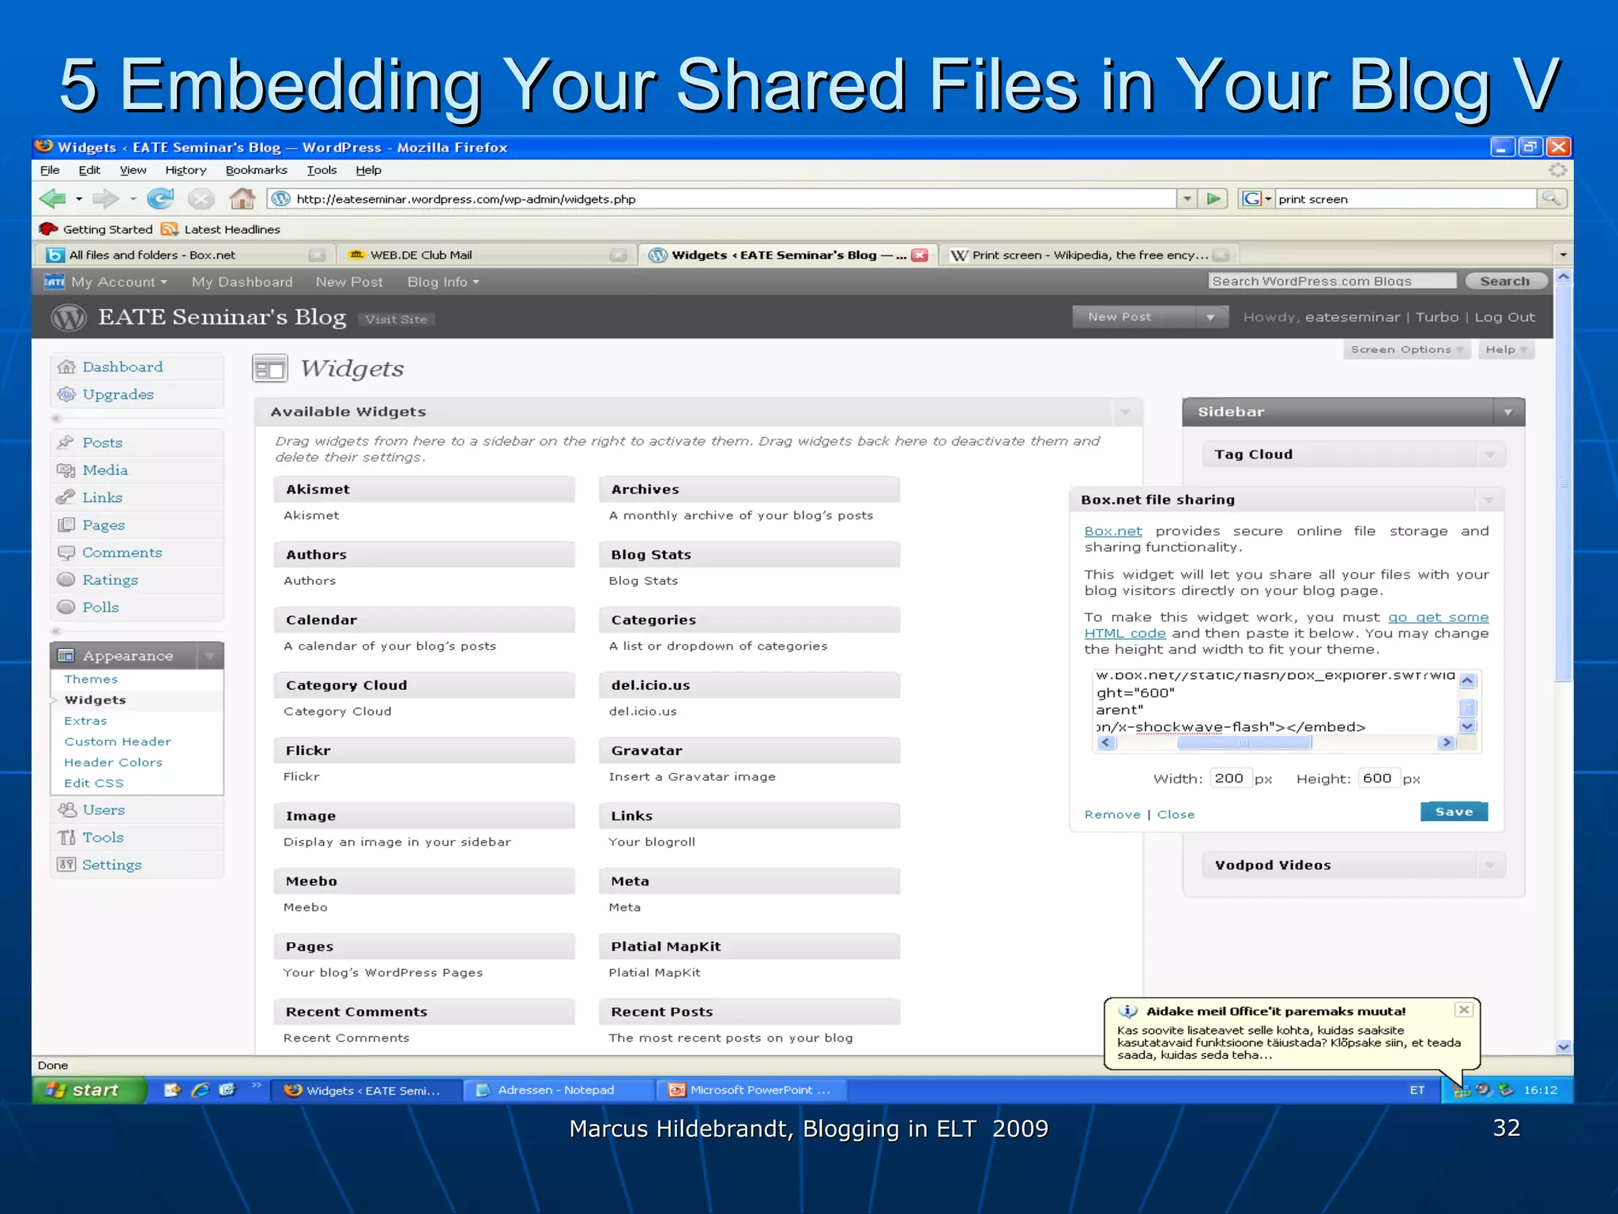Open the Bookmarks menu
This screenshot has width=1618, height=1214.
tap(256, 170)
